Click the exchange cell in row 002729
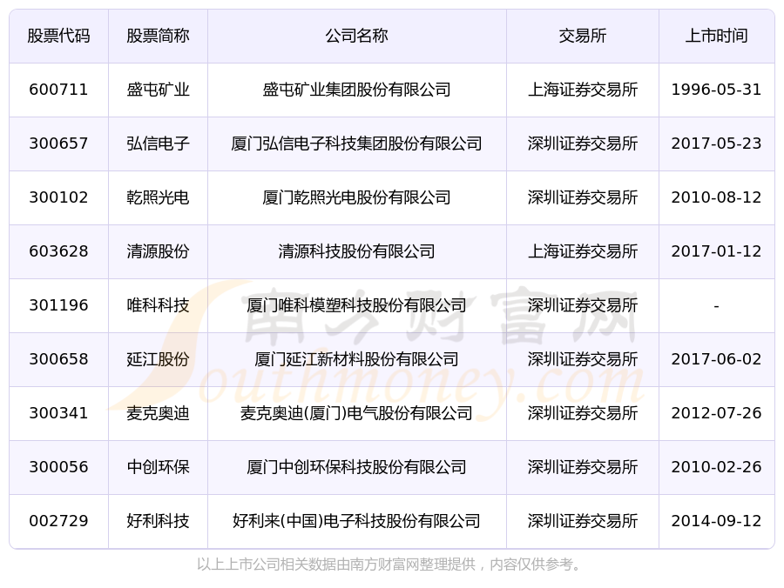784x588 pixels. point(583,521)
